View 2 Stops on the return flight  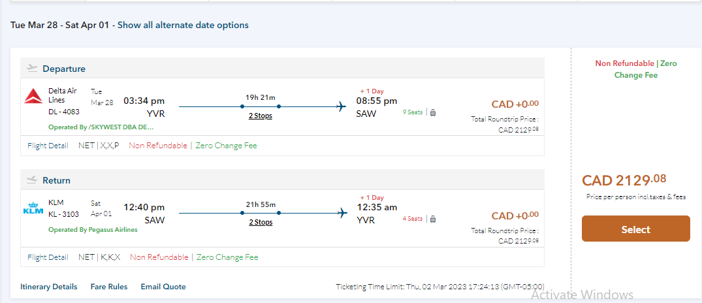(261, 222)
